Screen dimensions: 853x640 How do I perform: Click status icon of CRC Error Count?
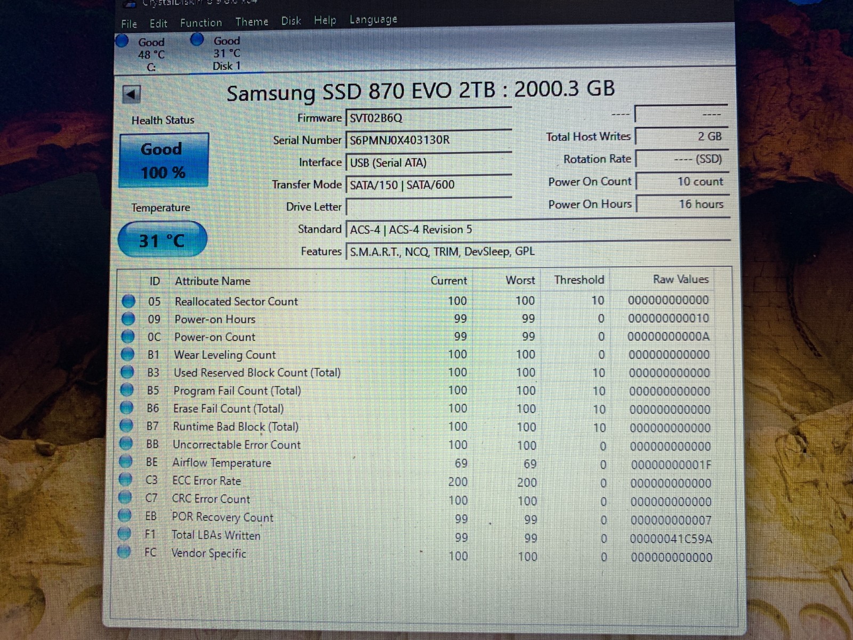[x=125, y=498]
